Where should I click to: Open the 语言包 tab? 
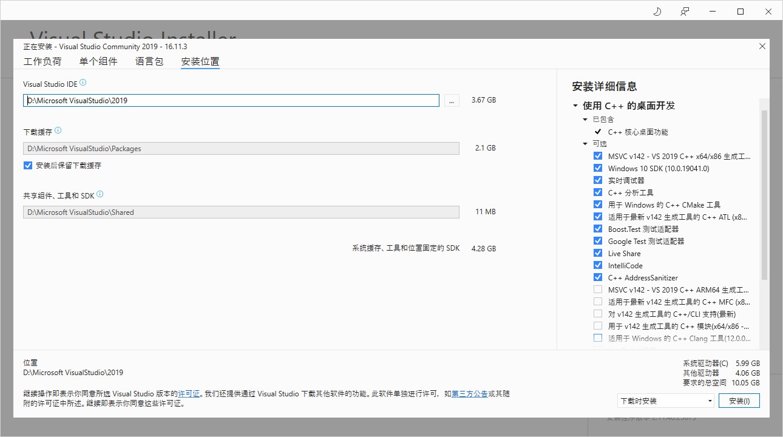pyautogui.click(x=149, y=61)
